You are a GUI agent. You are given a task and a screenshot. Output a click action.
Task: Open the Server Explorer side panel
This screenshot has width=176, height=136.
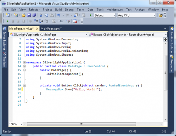point(4,39)
